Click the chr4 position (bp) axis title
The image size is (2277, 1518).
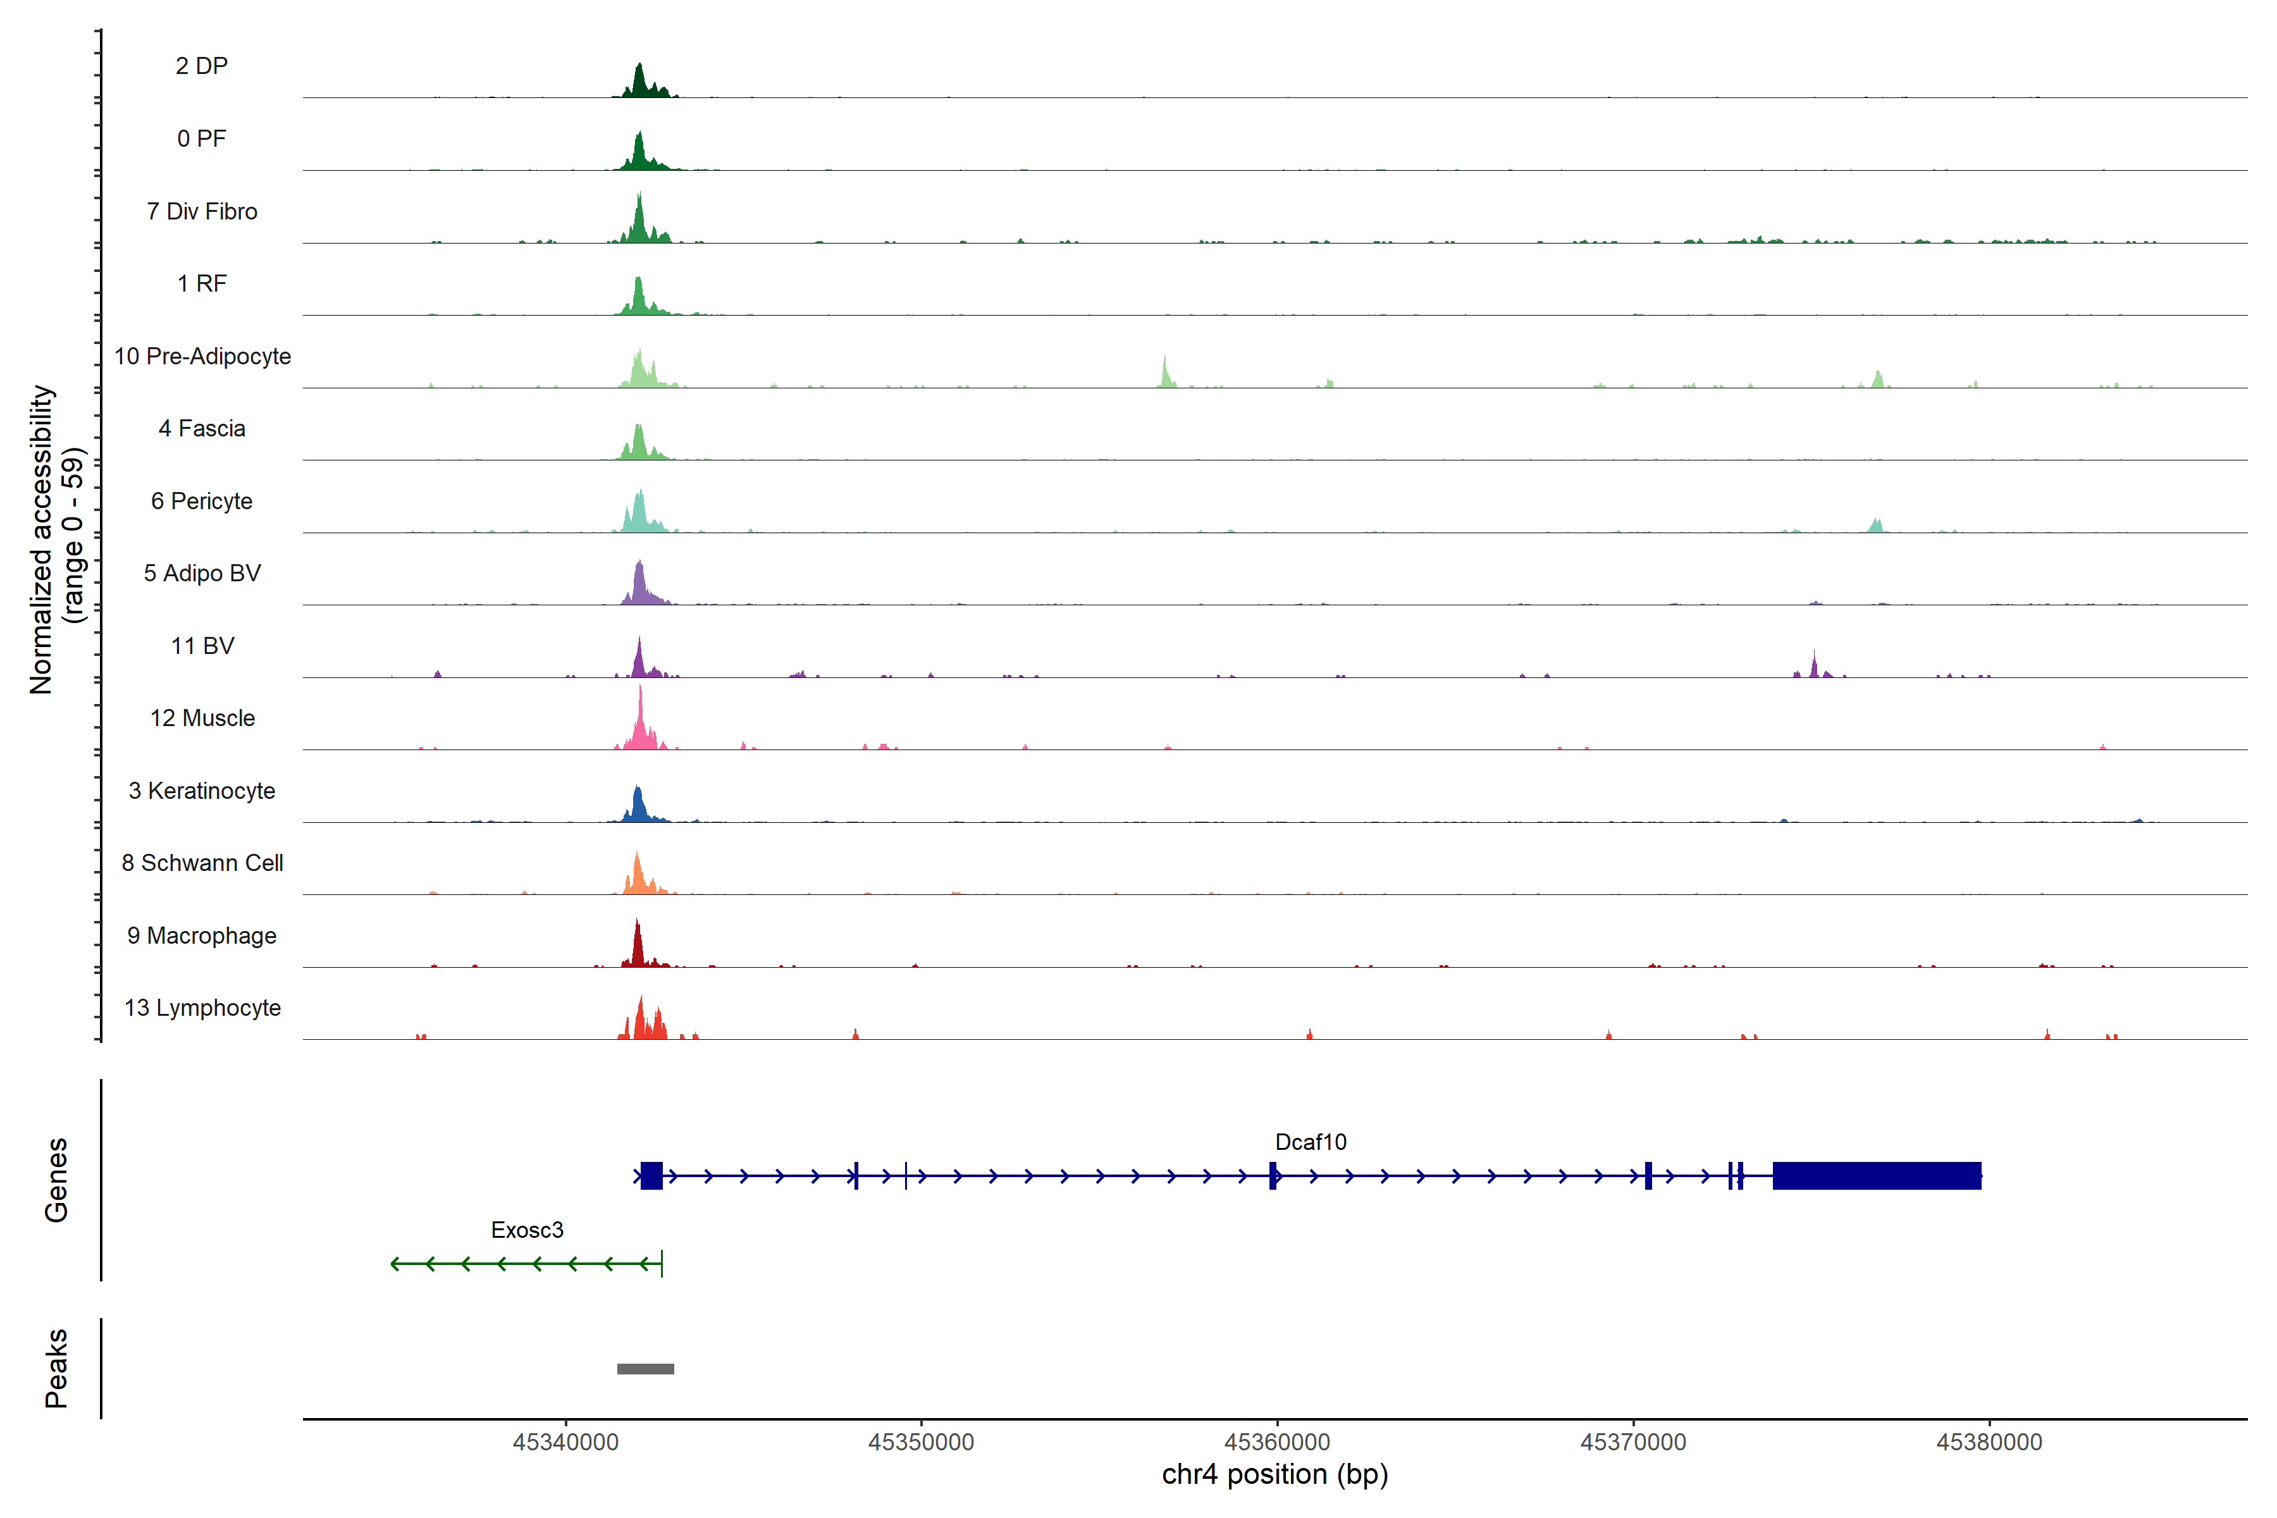pos(1275,1474)
